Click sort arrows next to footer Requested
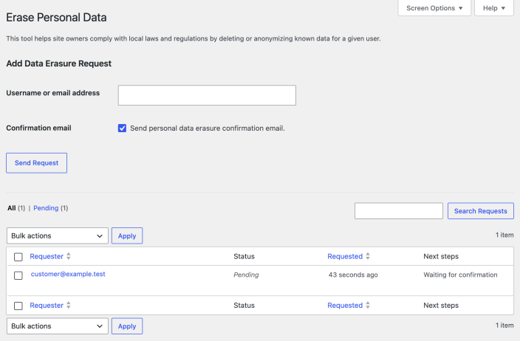Screen dimensions: 520x341 [368, 306]
